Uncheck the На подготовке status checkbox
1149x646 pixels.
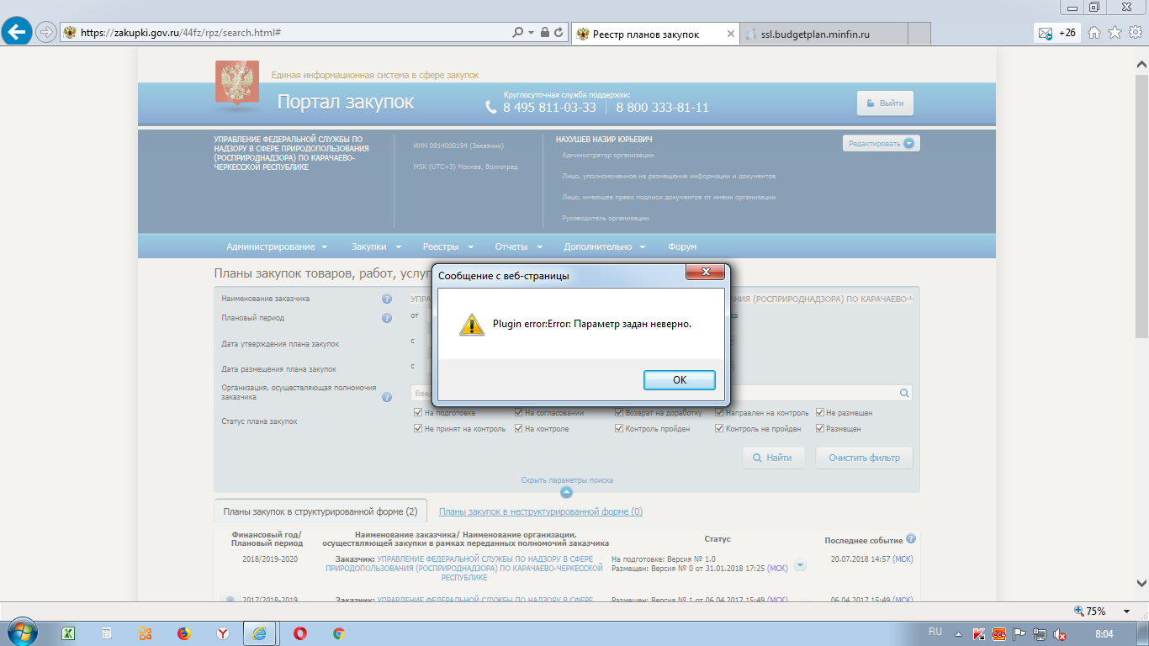click(x=418, y=413)
